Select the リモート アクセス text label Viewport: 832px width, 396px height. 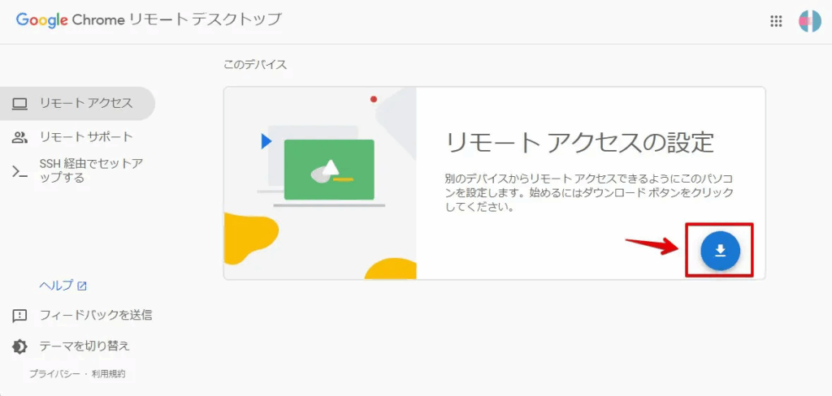click(x=86, y=103)
